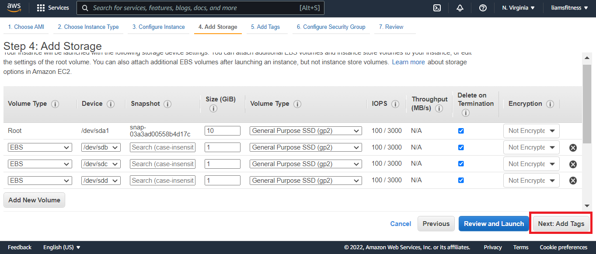This screenshot has height=254, width=596.
Task: Switch to 6. Configure Security Group tab
Action: tap(331, 27)
